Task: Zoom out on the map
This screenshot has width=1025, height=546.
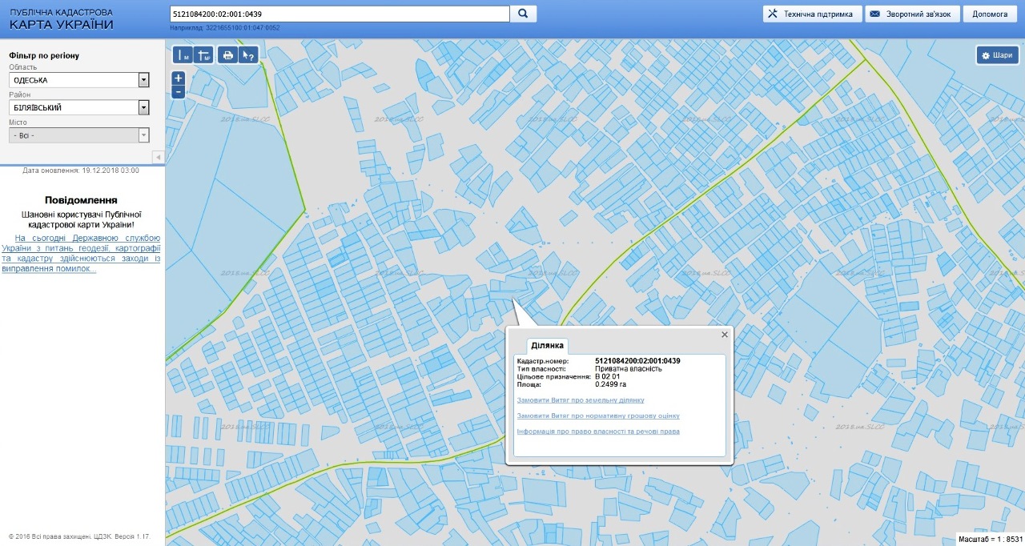Action: [x=179, y=92]
